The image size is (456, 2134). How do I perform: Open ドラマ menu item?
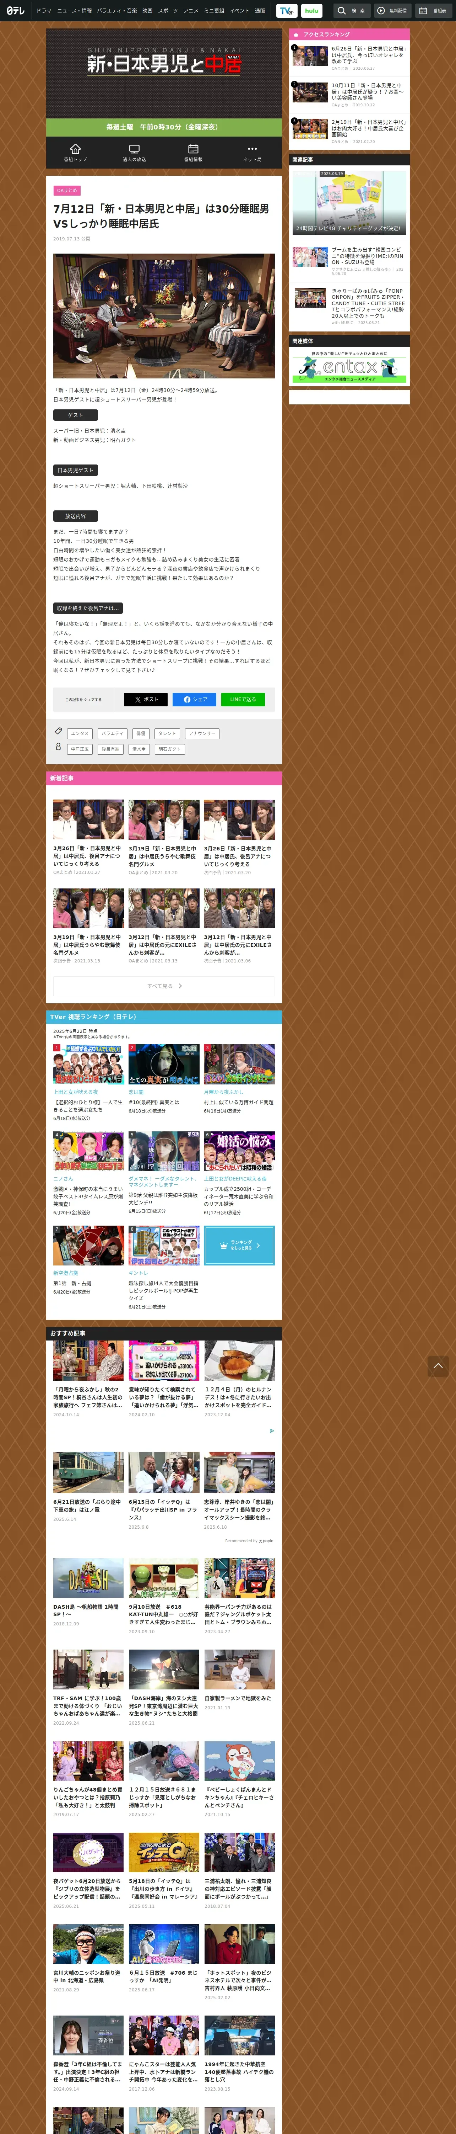pos(44,11)
